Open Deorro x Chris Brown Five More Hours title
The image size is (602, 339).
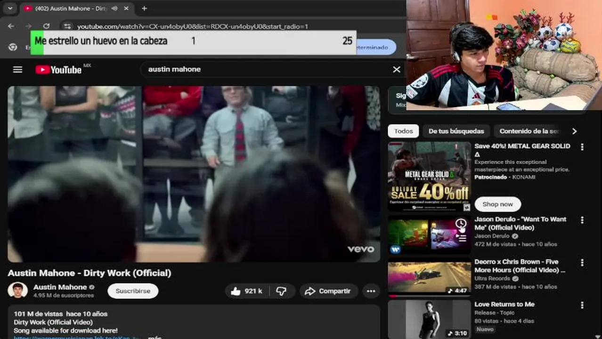point(520,266)
